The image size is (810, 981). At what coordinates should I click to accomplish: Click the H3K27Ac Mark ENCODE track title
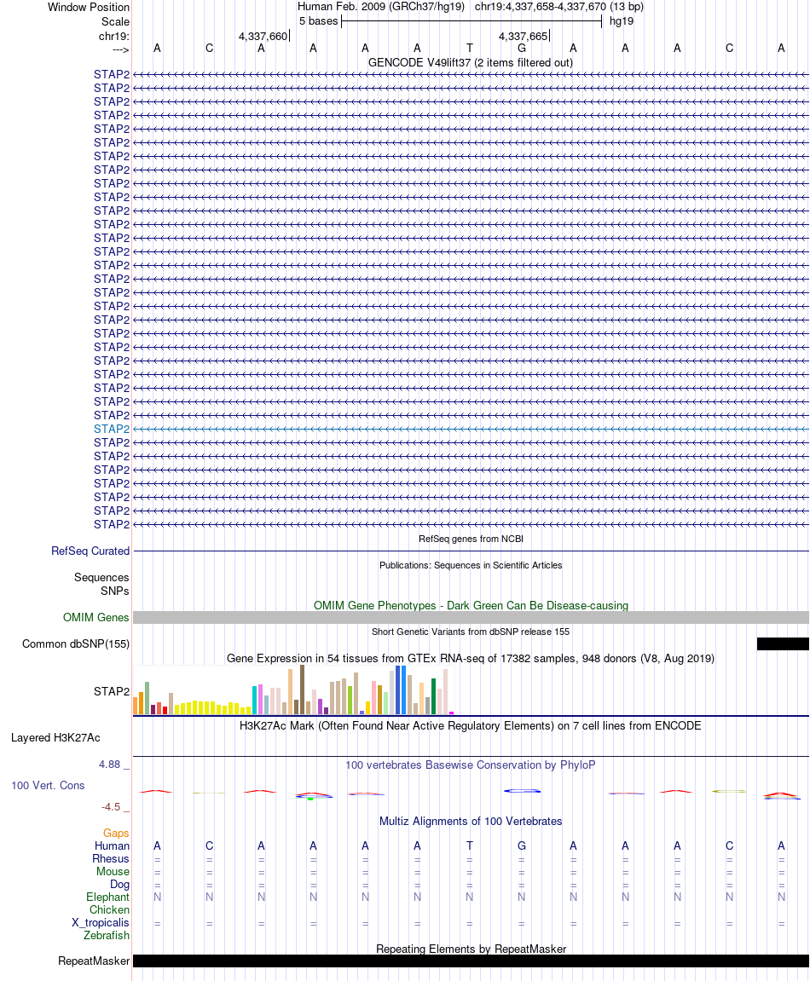[471, 726]
